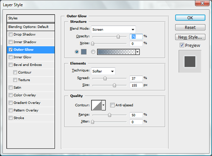Select the solid color glow radio button

(x=77, y=52)
